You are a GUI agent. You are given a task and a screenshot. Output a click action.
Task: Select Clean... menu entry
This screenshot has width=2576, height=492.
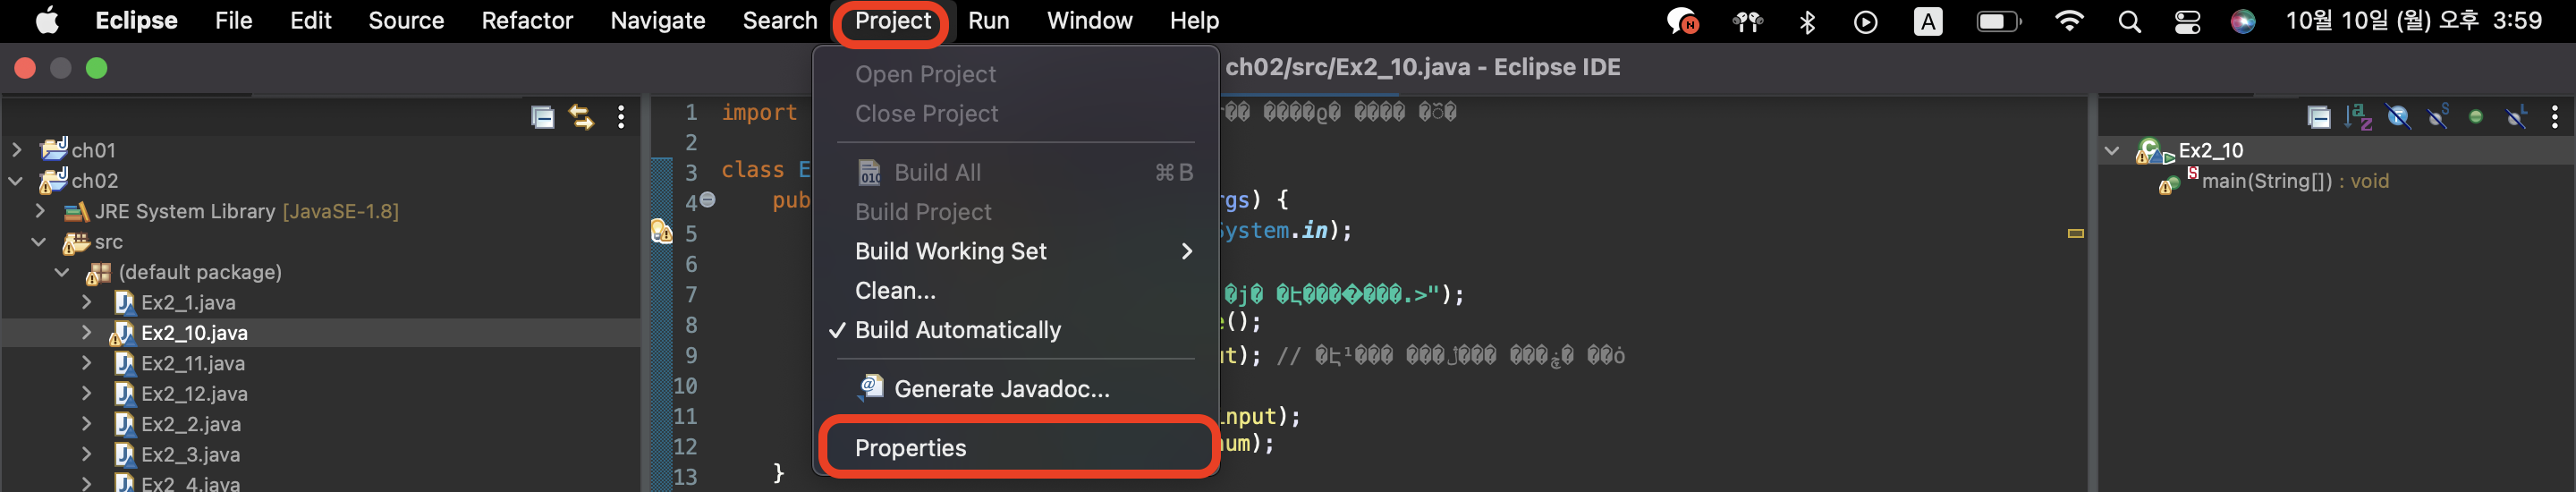point(1016,291)
